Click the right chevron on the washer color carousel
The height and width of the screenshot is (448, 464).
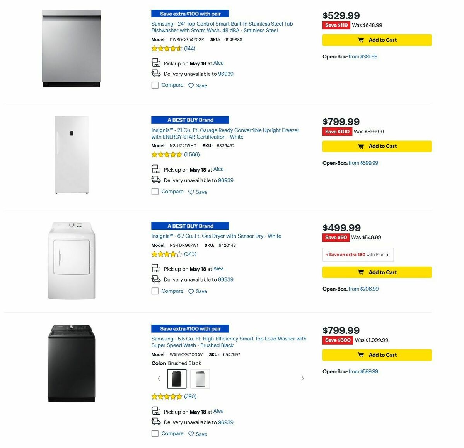[303, 378]
